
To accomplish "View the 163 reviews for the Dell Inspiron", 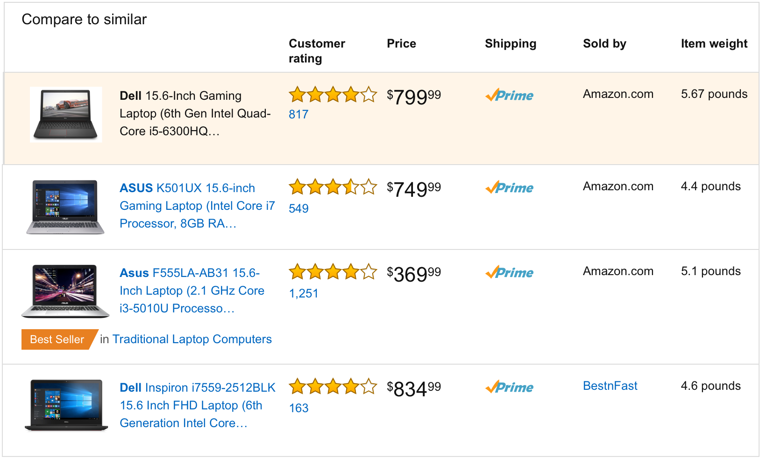I will pos(299,408).
